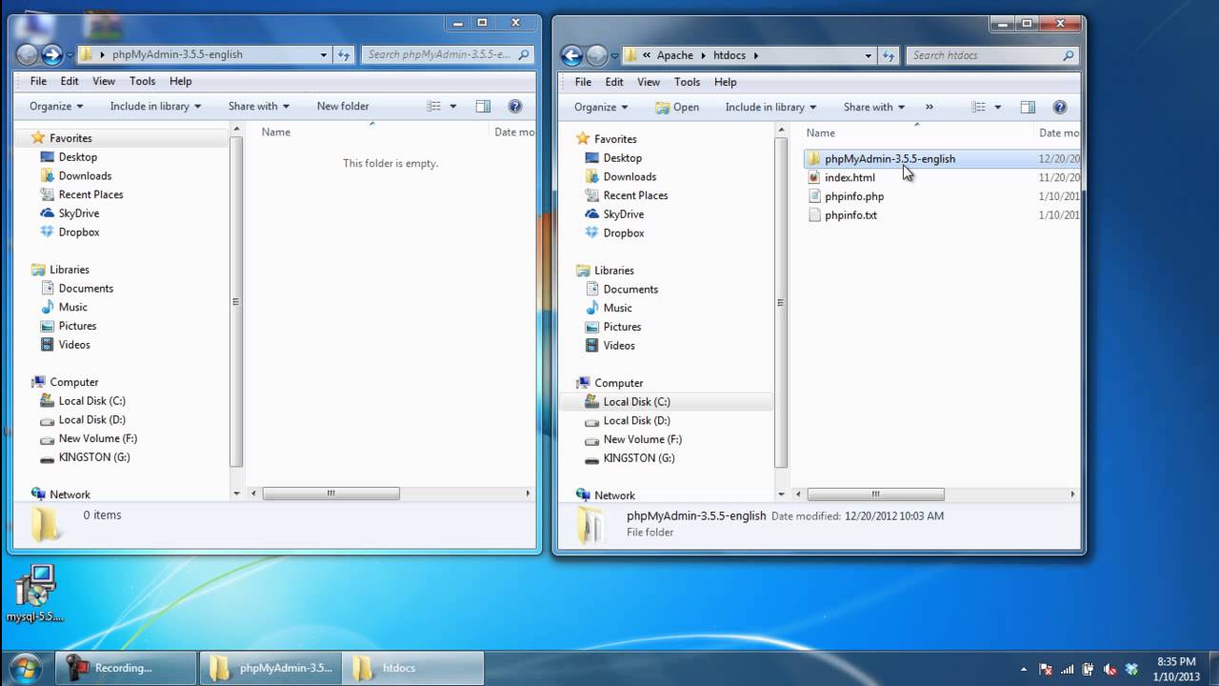Open Share with dropdown in phpMyAdmin window
The image size is (1219, 686).
click(x=258, y=106)
